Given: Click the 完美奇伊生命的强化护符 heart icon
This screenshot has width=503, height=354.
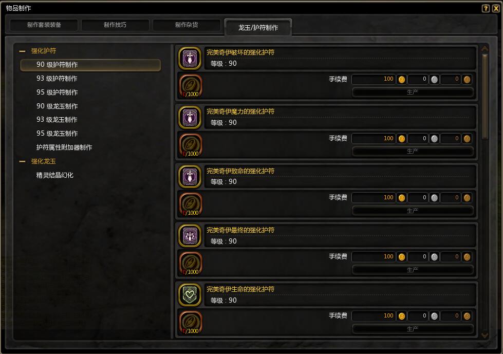Looking at the screenshot, I should click(x=190, y=295).
